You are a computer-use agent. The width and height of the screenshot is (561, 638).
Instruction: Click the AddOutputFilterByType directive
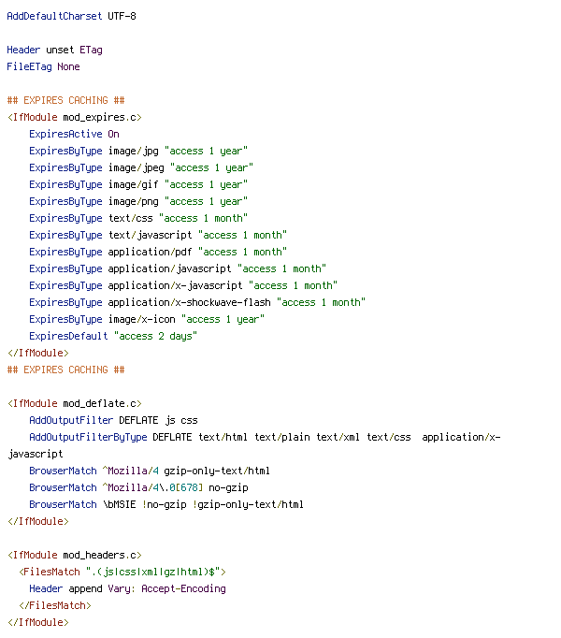click(88, 437)
